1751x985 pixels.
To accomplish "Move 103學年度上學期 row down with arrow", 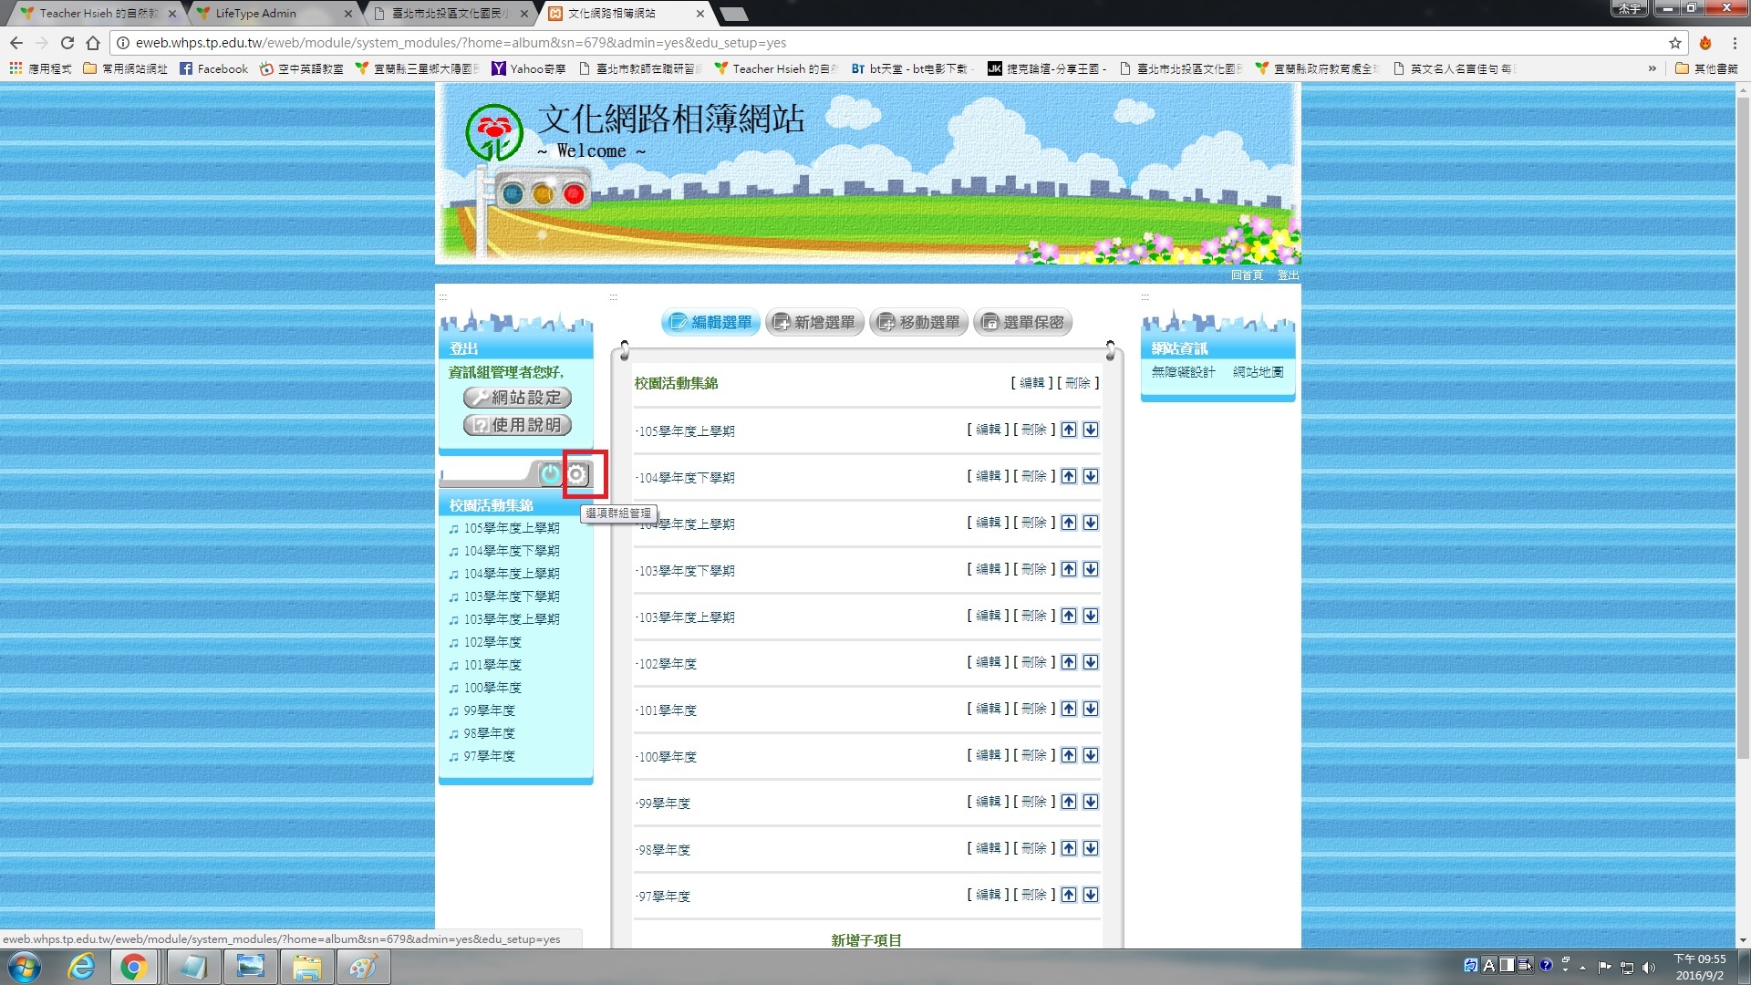I will coord(1091,616).
